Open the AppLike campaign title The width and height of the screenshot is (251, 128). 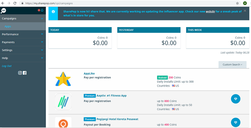pos(89,73)
